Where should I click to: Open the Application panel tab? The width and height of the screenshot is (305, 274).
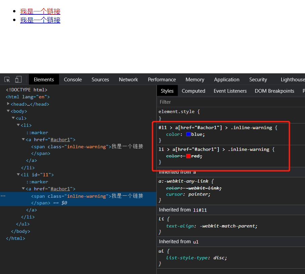click(226, 80)
